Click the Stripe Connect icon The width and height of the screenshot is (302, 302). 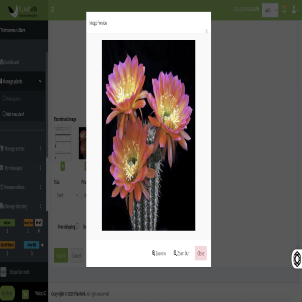[x=4, y=272]
